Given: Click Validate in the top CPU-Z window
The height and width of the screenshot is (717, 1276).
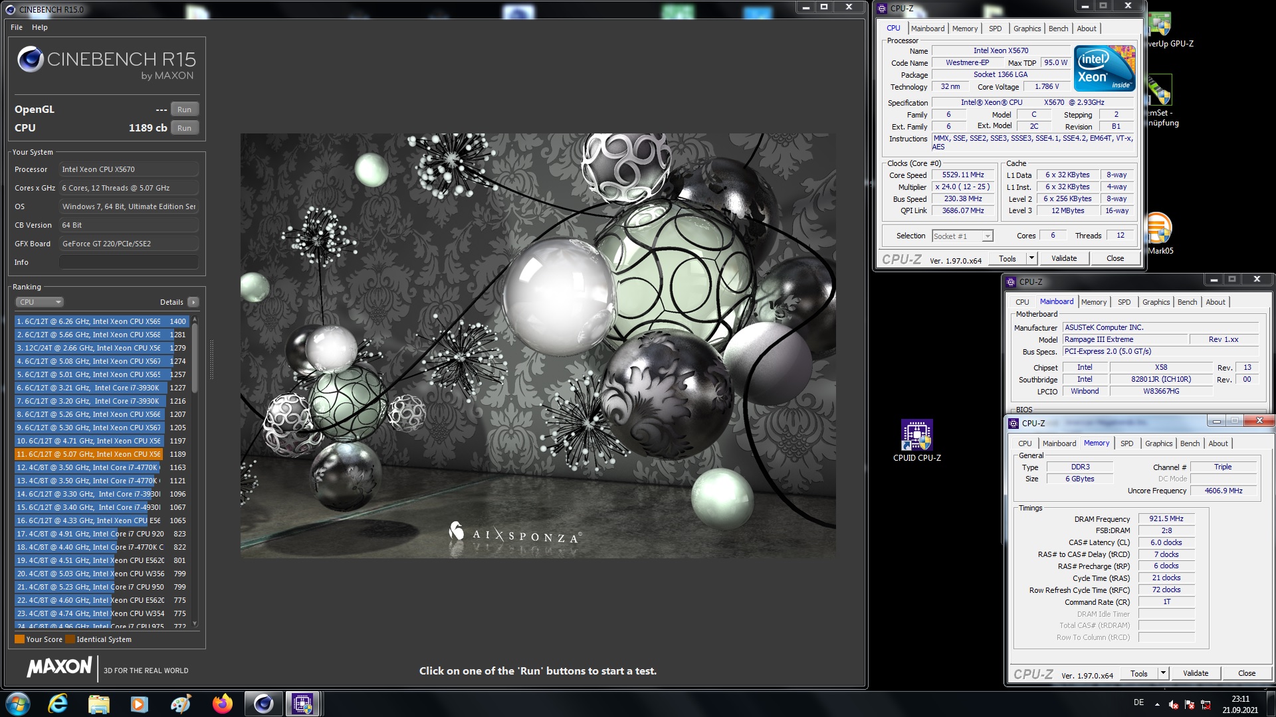Looking at the screenshot, I should click(x=1064, y=258).
